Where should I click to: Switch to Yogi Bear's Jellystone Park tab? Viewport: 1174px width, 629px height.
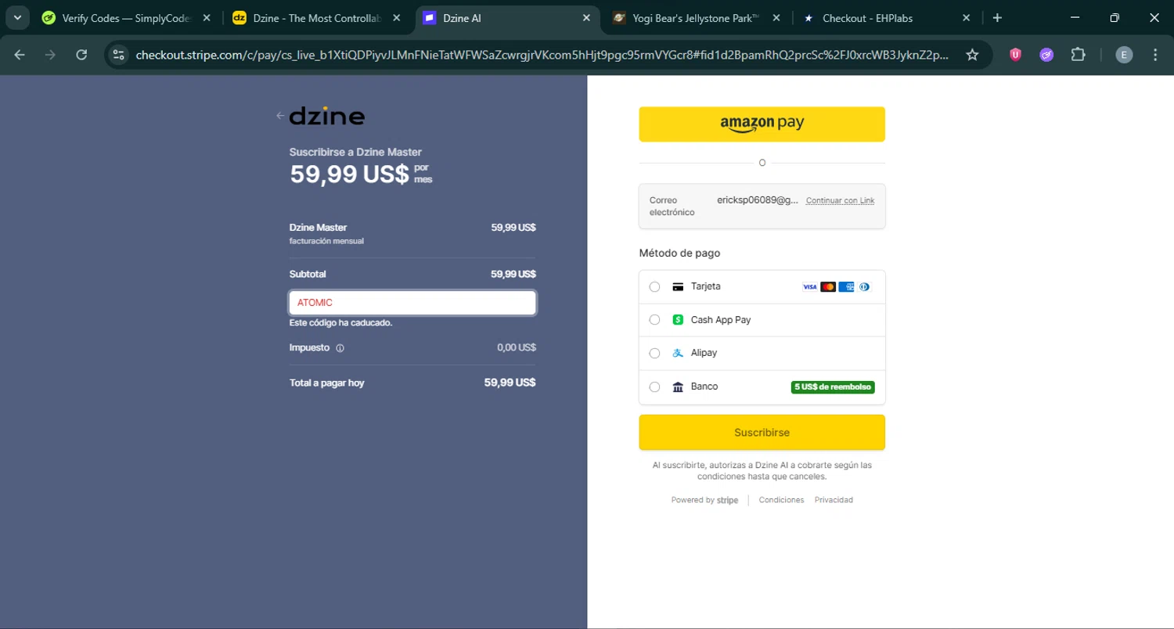click(697, 18)
